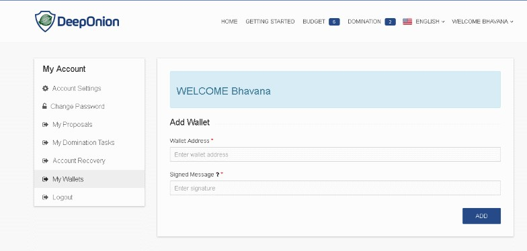
Task: Click the Wallet Address label
Action: [190, 141]
